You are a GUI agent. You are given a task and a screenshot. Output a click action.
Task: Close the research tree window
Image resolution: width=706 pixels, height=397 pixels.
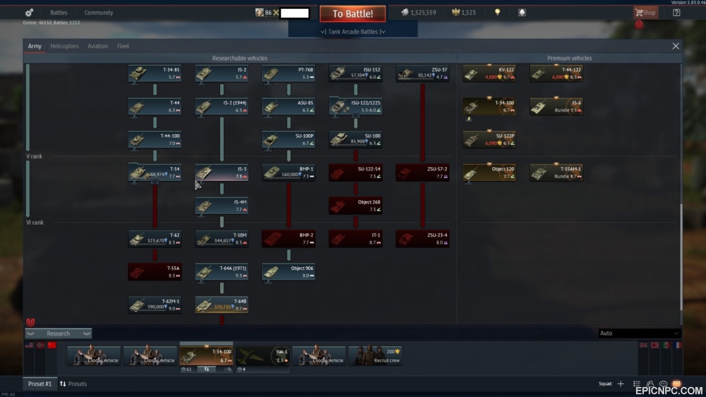(676, 46)
